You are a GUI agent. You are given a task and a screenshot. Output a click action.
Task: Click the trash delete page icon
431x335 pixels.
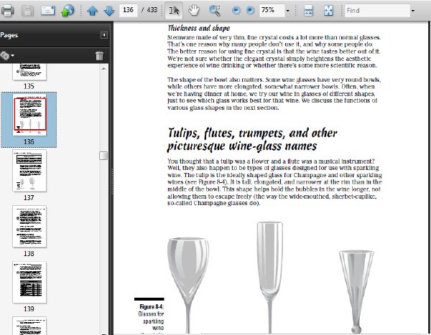(99, 56)
